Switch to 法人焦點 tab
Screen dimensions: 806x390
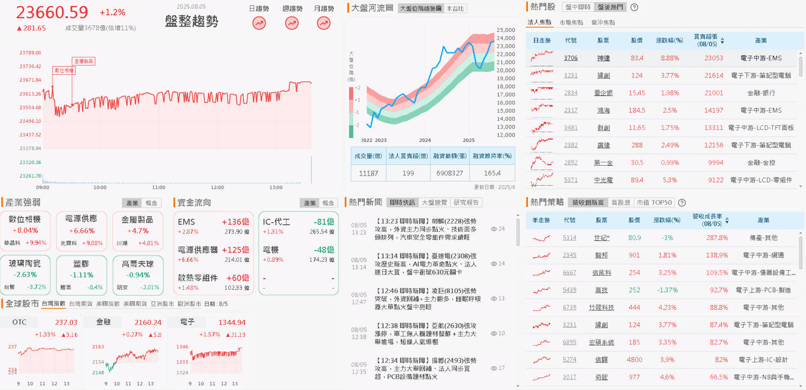[539, 23]
